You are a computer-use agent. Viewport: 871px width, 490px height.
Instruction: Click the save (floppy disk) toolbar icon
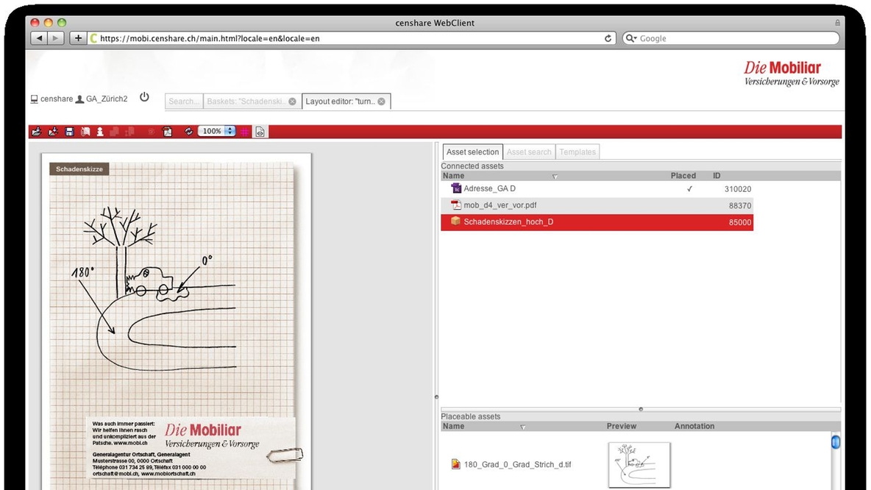click(69, 132)
